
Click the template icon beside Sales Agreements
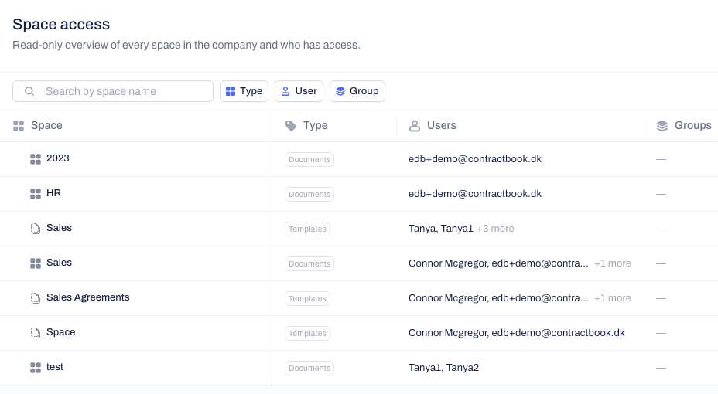coord(36,298)
